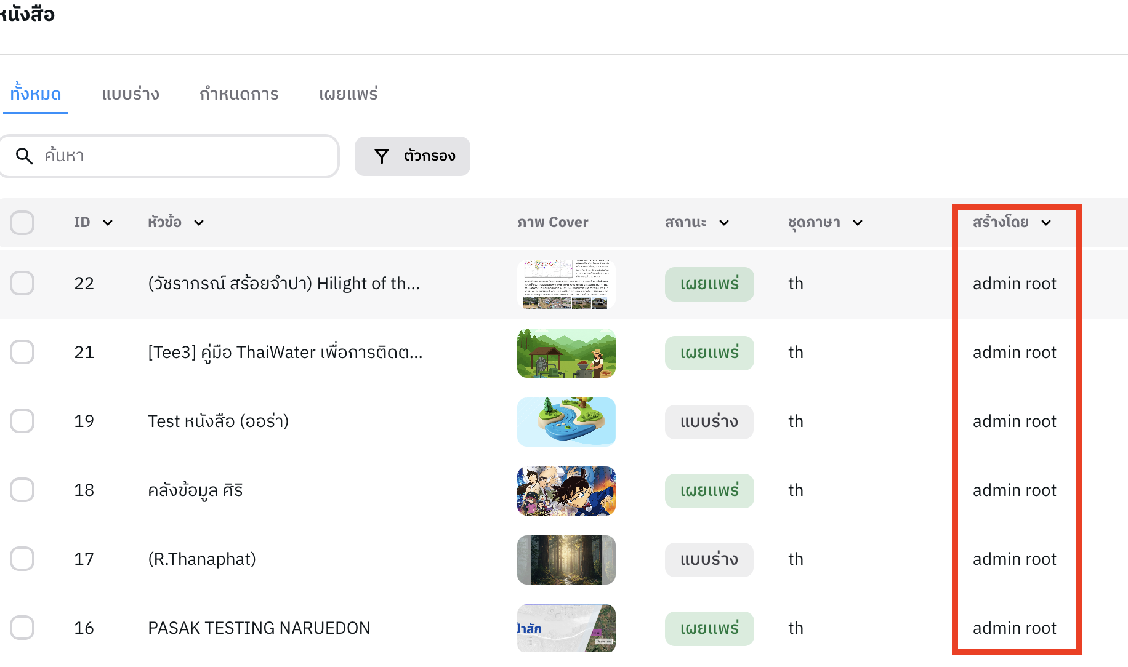Screen dimensions: 1128x667
Task: Click the search magnifier icon
Action: [24, 156]
